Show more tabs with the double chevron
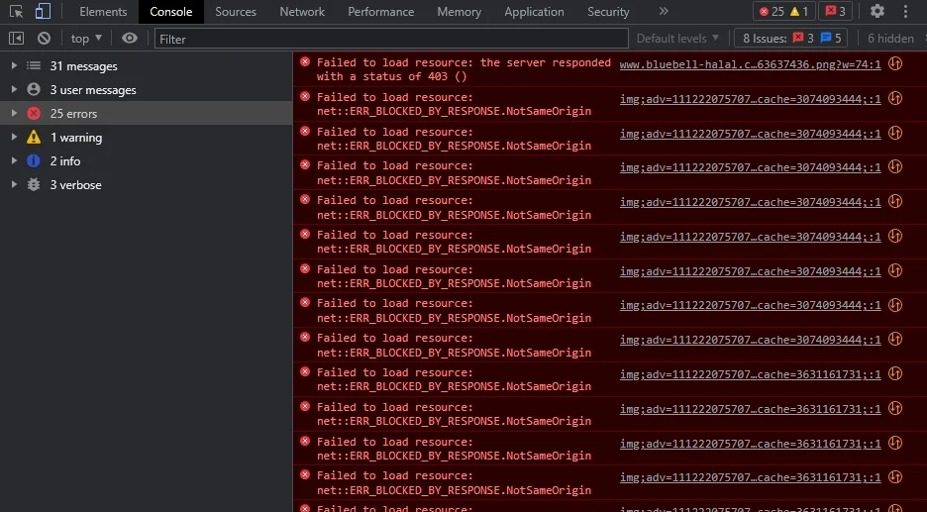927x512 pixels. [664, 11]
